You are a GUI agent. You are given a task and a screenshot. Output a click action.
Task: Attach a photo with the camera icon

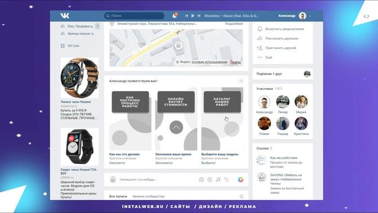[201, 179]
